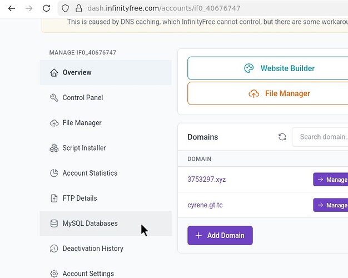Open the cyrene.gt.tc domain link
348x278 pixels.
pos(205,205)
